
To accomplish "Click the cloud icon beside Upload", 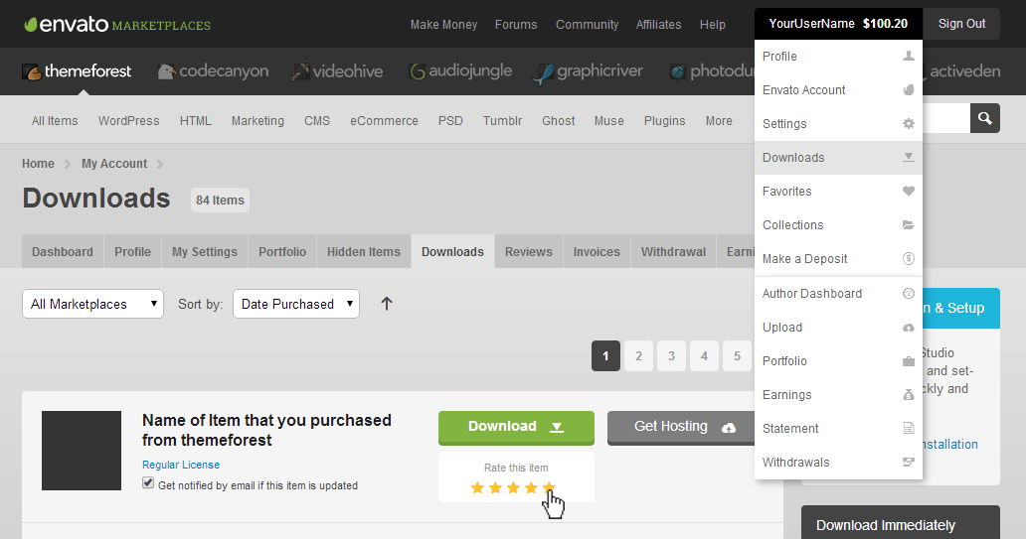I will click(909, 328).
